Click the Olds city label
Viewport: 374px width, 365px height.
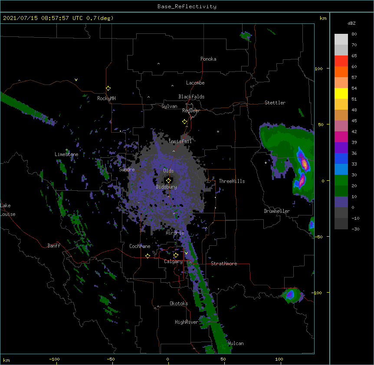tap(168, 171)
